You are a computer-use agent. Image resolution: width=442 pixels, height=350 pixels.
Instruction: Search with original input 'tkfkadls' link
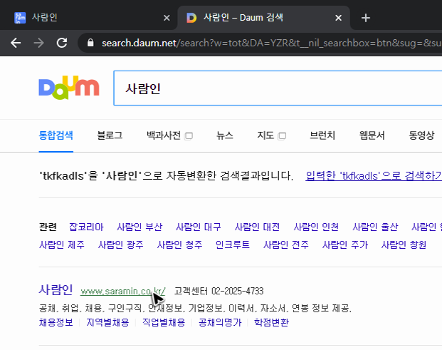[374, 176]
